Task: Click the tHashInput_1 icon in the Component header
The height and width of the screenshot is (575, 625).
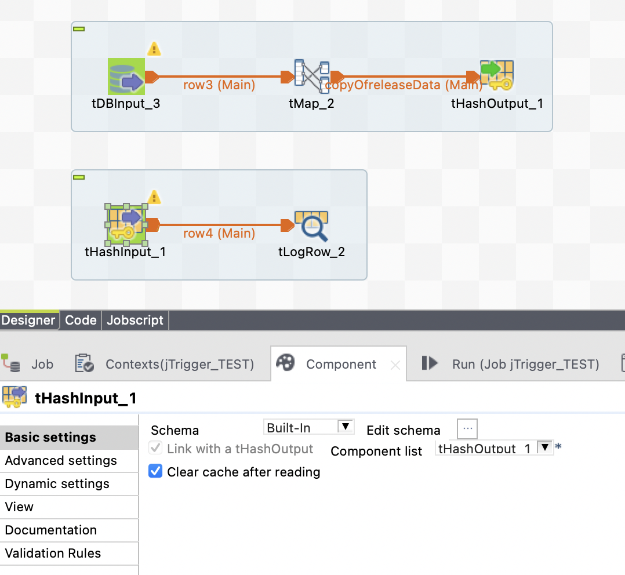Action: 14,398
